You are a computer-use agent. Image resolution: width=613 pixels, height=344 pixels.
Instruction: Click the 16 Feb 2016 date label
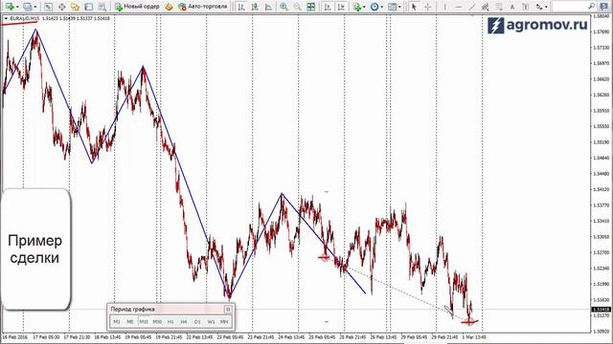click(x=15, y=337)
